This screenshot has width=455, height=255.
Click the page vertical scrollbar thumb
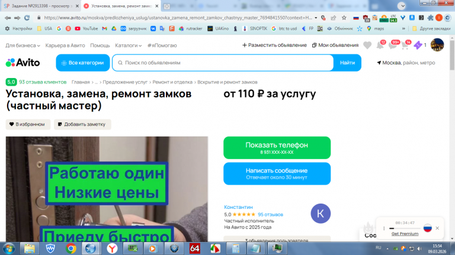pos(452,55)
